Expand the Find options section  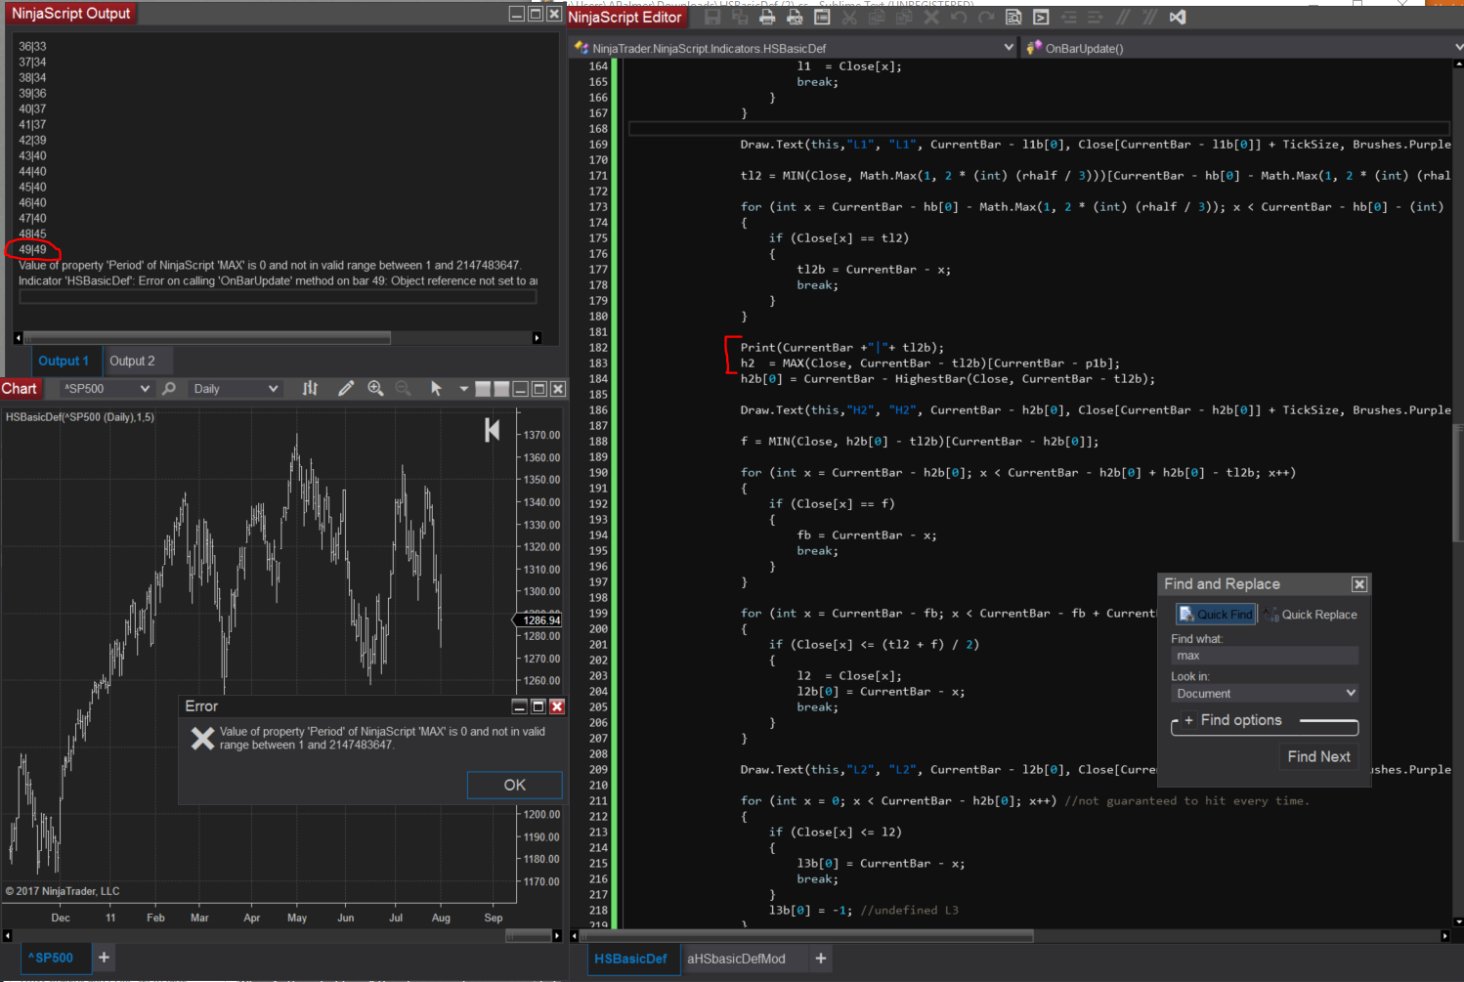[1189, 720]
